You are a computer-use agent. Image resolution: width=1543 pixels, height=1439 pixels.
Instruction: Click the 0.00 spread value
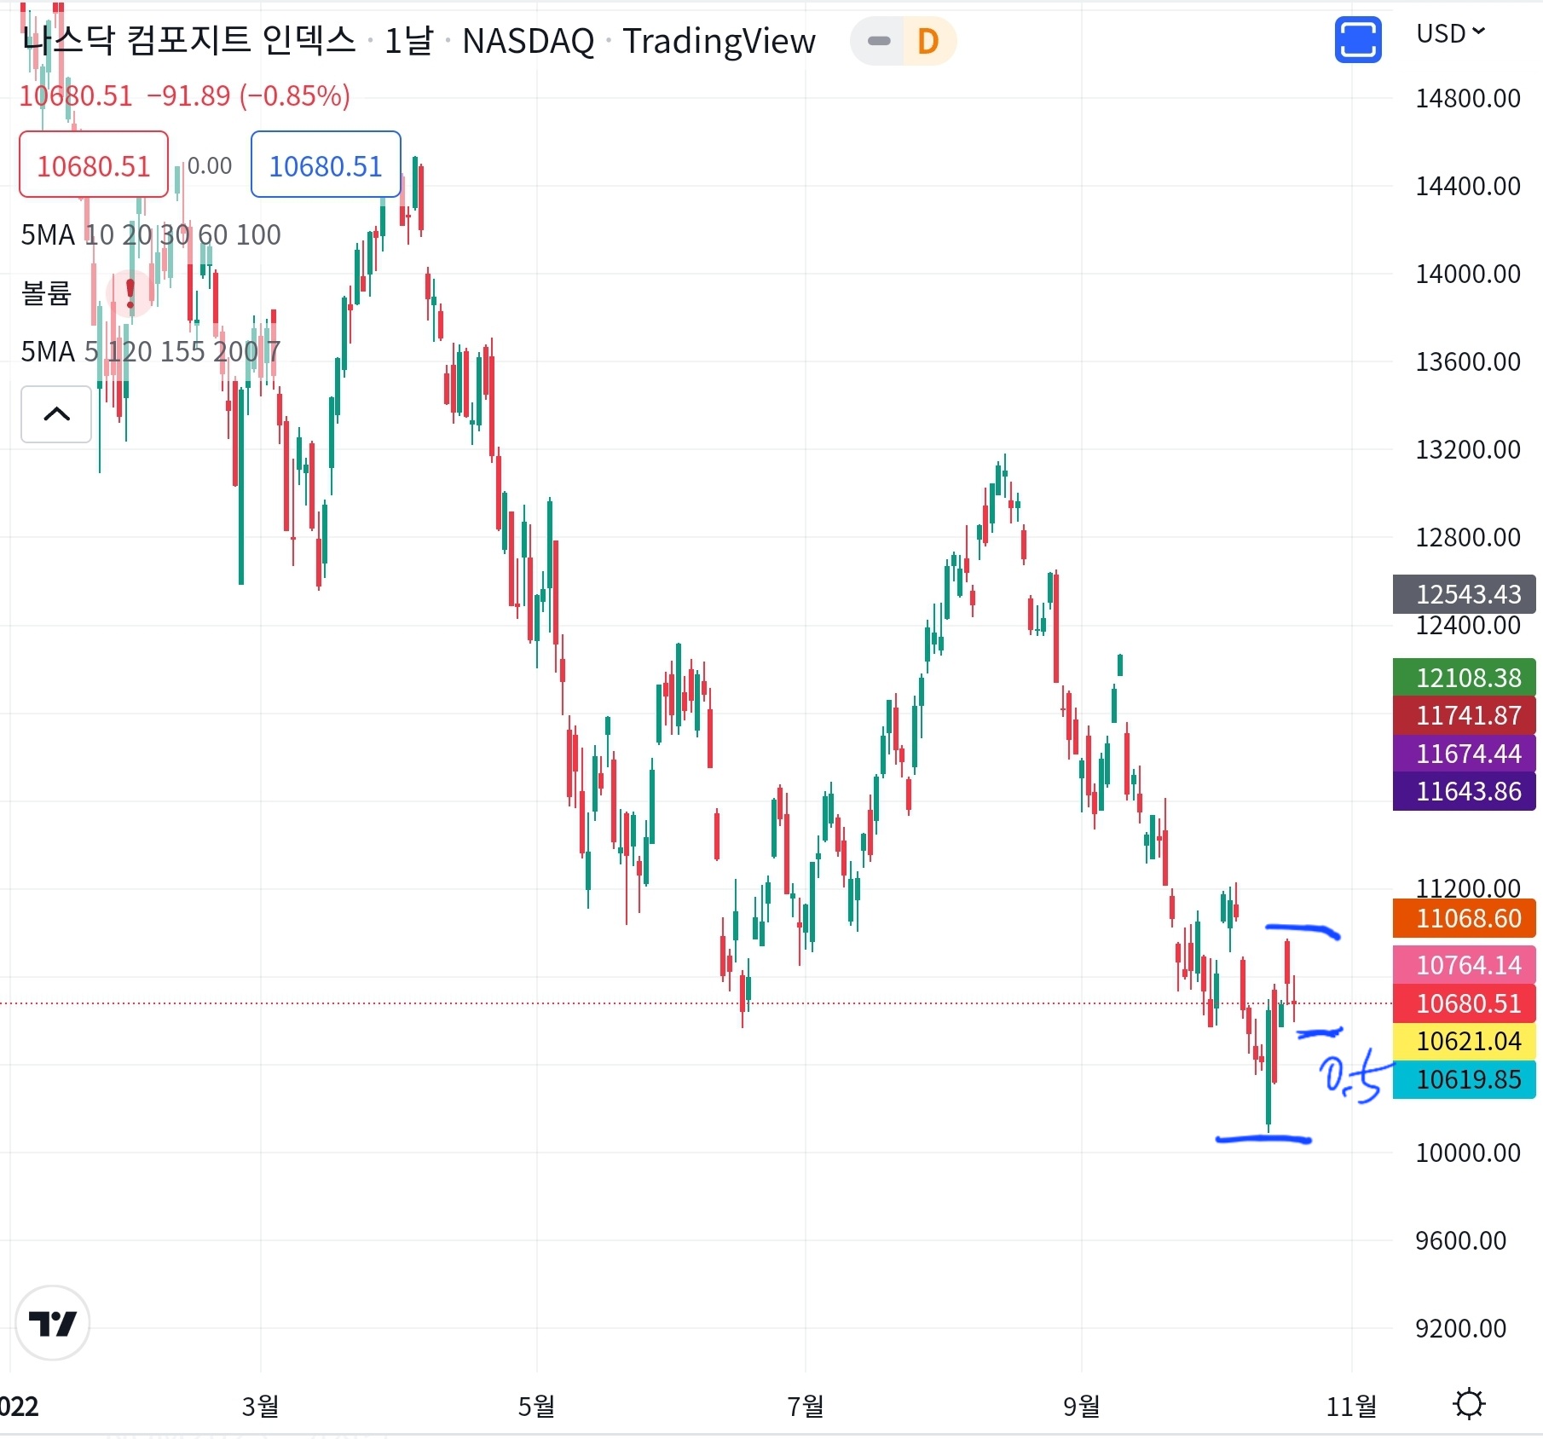[x=209, y=165]
